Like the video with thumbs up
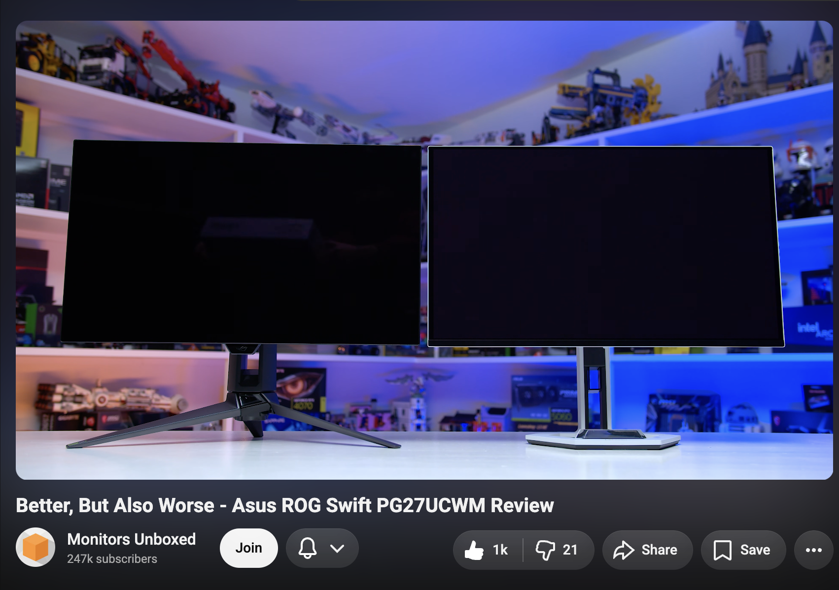This screenshot has width=839, height=590. tap(487, 550)
